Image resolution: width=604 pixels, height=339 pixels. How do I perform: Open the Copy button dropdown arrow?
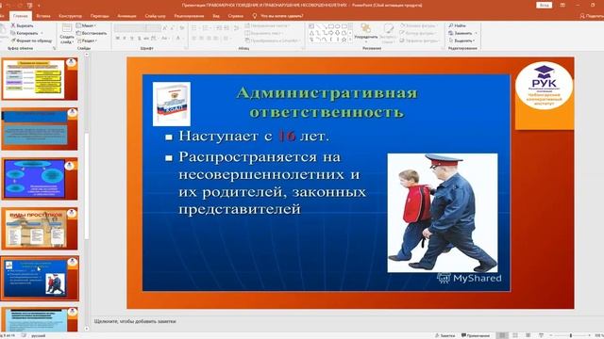coord(42,33)
